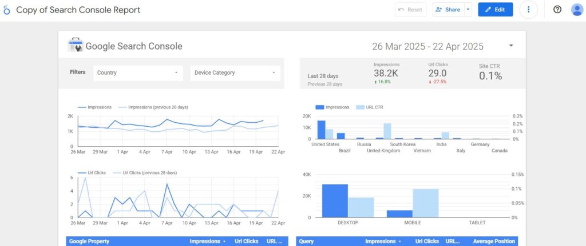The image size is (586, 246).
Task: Open the help question mark icon
Action: pyautogui.click(x=557, y=10)
